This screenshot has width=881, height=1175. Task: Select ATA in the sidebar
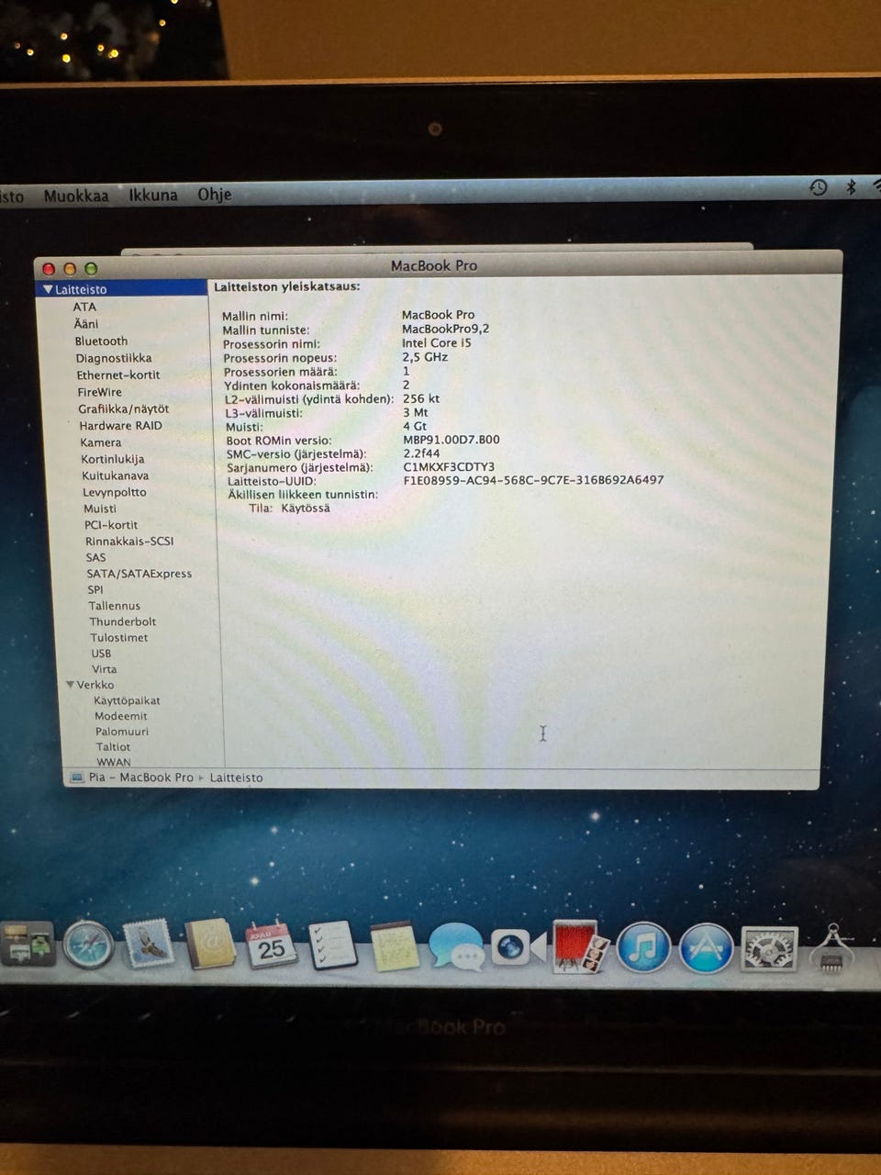(x=84, y=307)
